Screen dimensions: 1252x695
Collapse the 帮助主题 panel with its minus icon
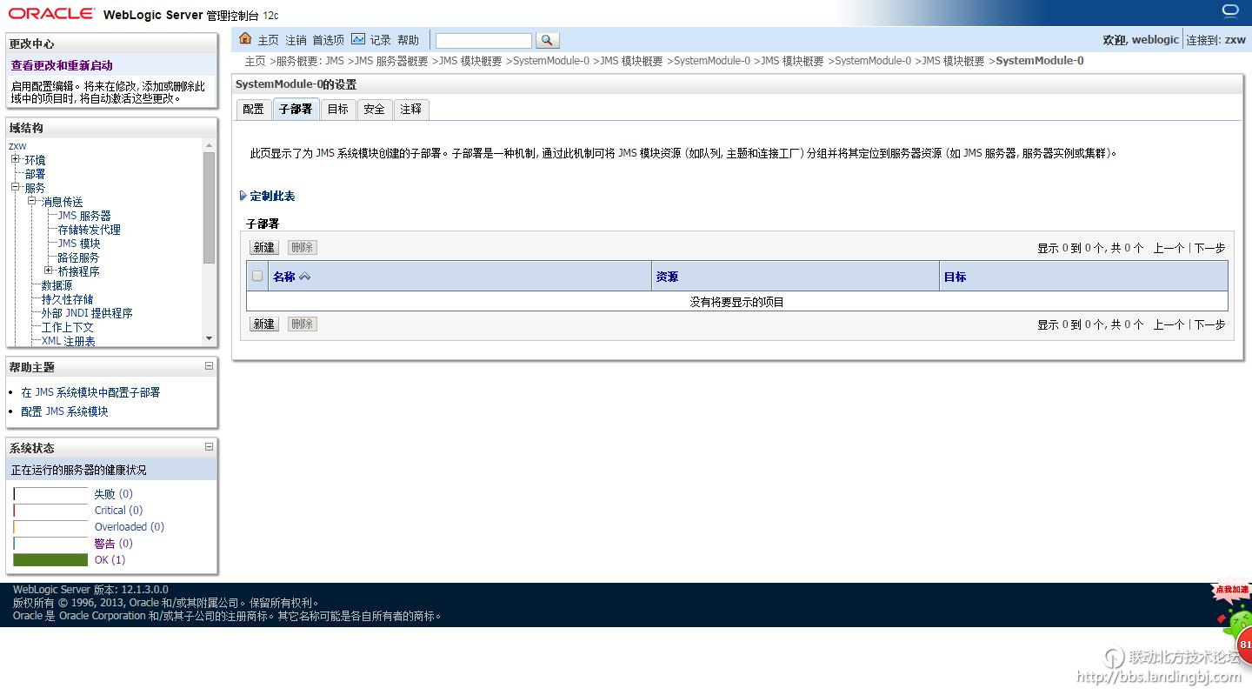(x=208, y=365)
